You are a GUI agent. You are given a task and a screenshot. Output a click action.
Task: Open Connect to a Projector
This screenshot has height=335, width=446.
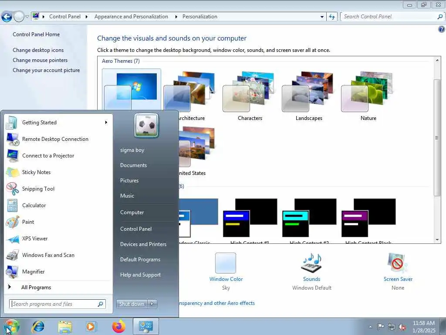pos(58,156)
